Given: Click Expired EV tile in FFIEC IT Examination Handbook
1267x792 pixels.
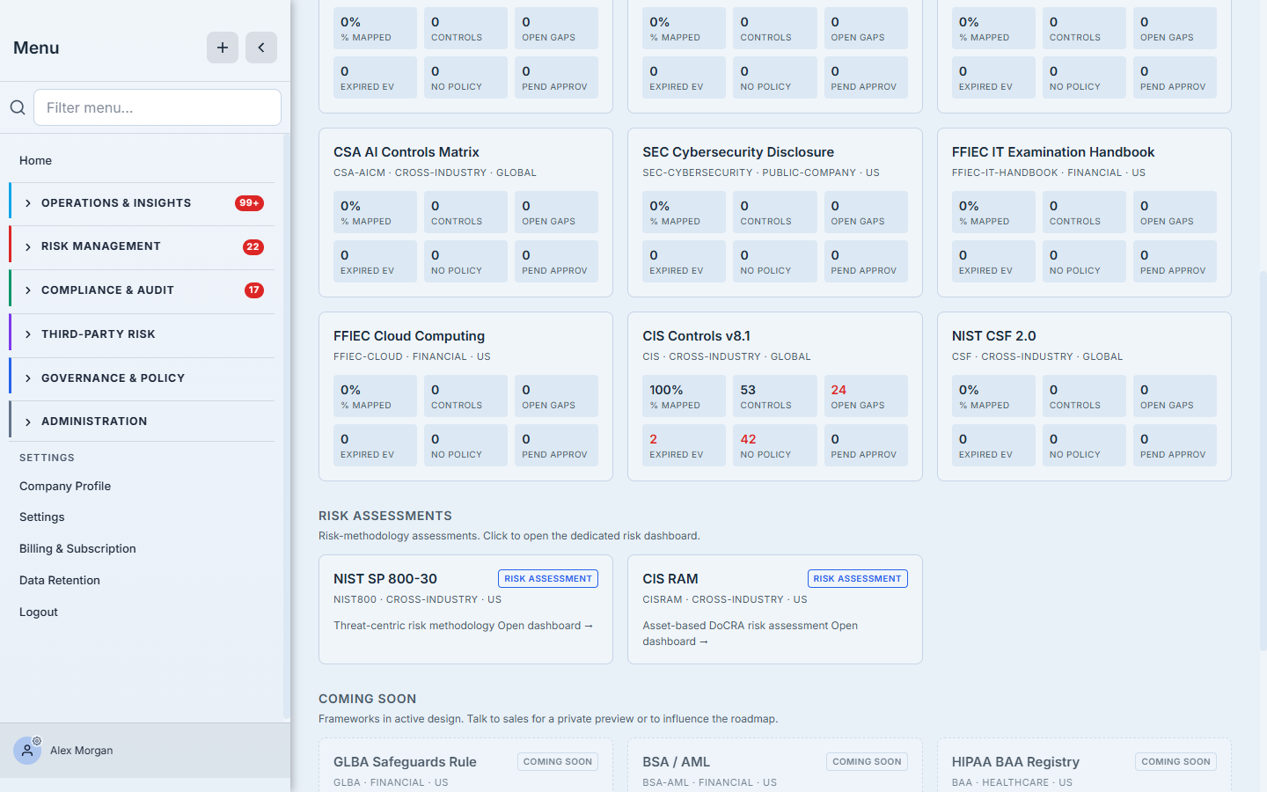Looking at the screenshot, I should 993,261.
